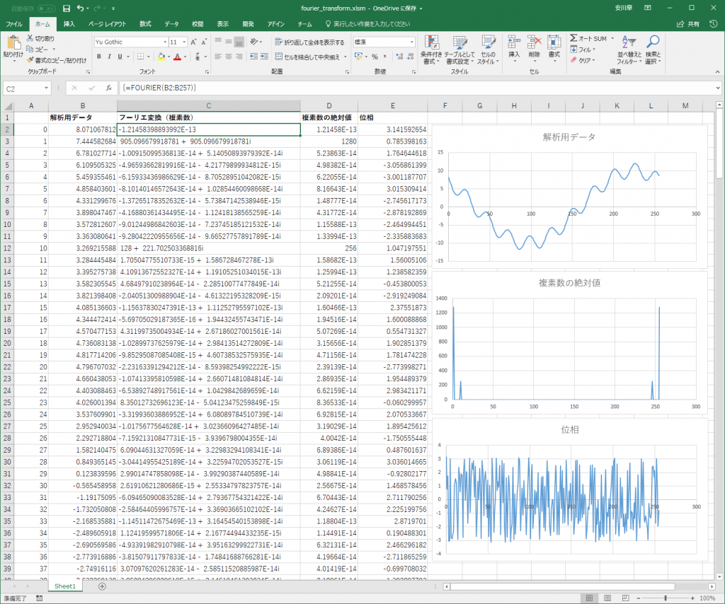Click the Copy button
This screenshot has width=725, height=604.
click(38, 49)
